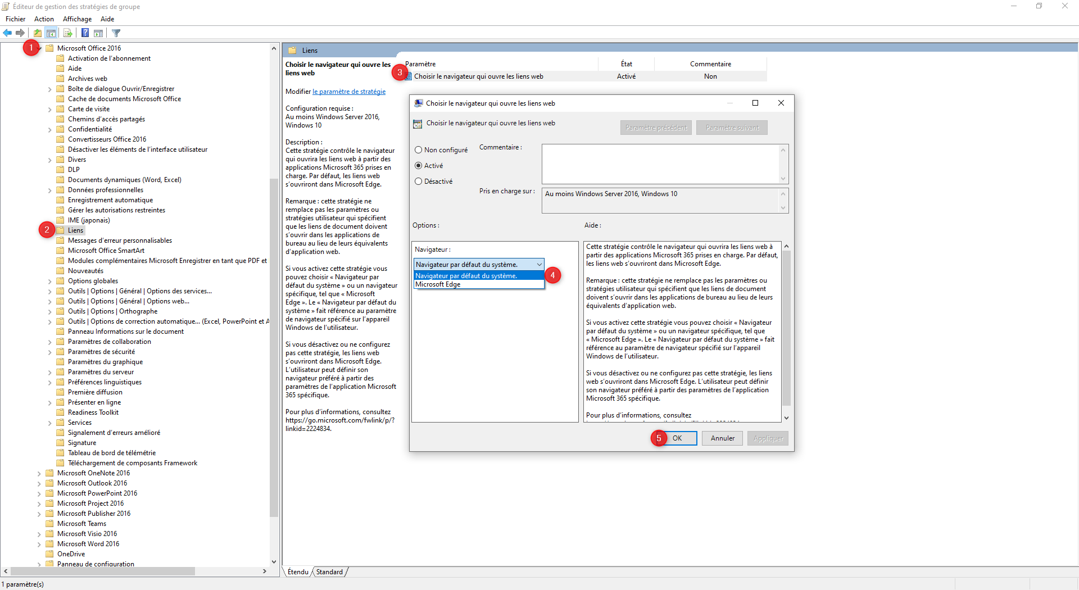Click the Liens header folder icon
The width and height of the screenshot is (1079, 590).
click(292, 51)
